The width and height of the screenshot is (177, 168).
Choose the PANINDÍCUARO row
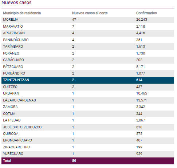(88, 40)
